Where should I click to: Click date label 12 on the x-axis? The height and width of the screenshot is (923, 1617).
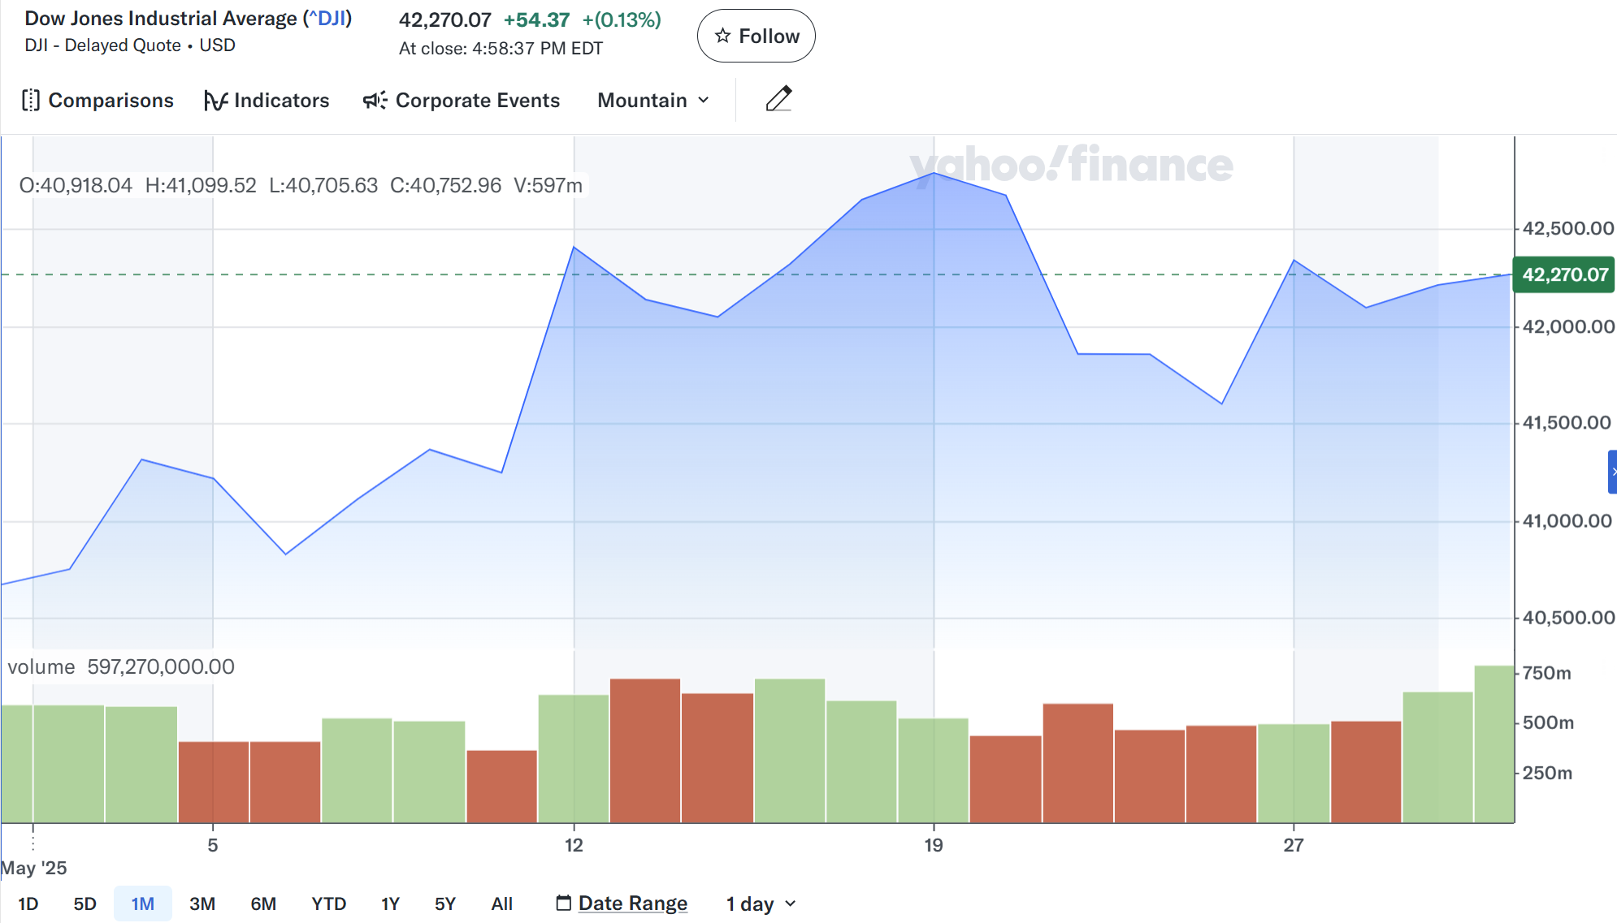(x=574, y=845)
